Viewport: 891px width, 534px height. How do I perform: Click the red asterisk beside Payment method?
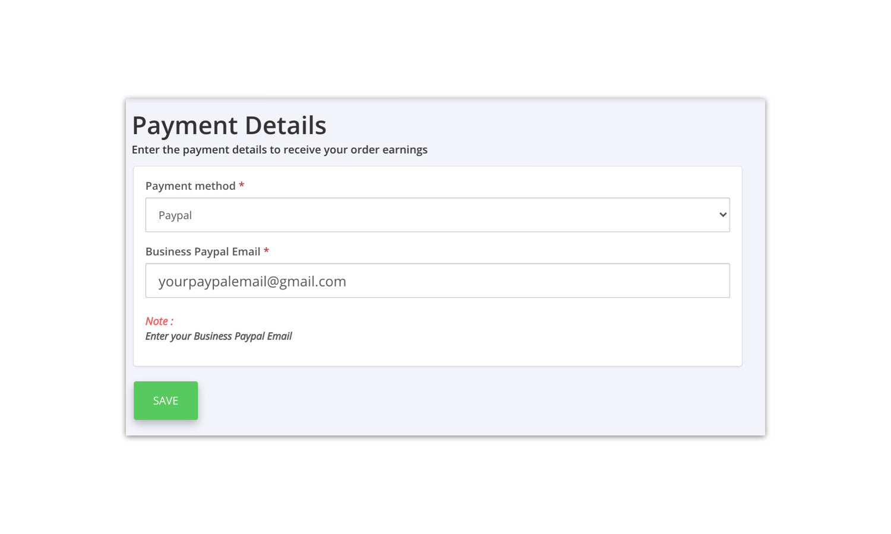(242, 185)
